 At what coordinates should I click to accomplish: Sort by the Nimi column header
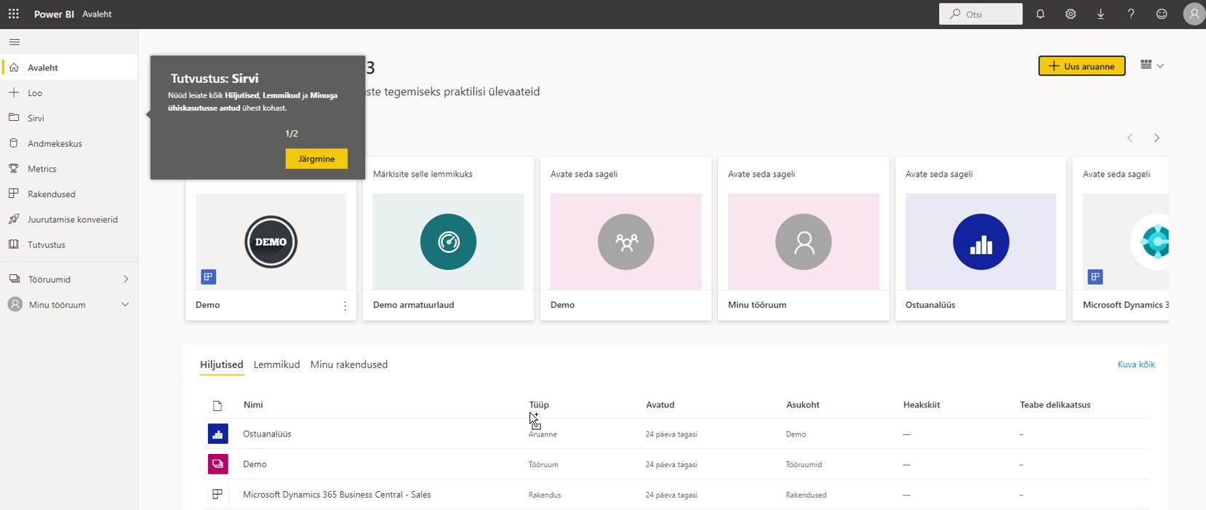click(253, 405)
